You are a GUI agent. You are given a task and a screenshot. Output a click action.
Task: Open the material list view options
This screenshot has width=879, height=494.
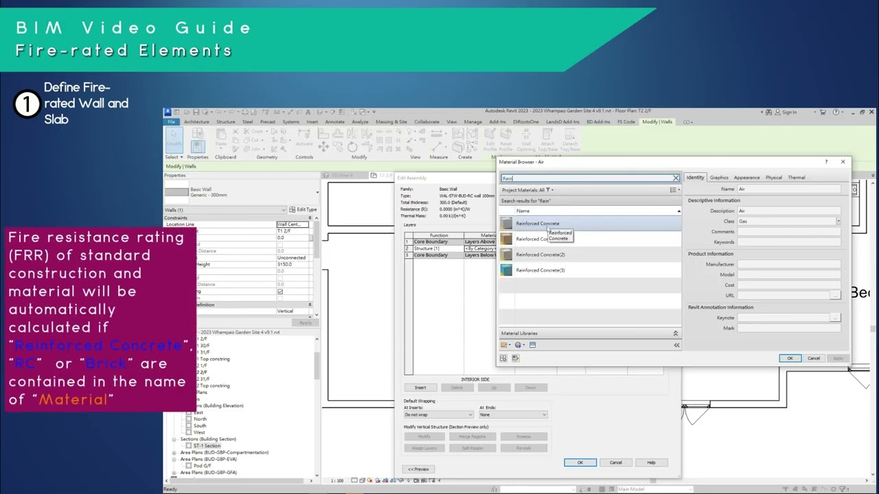(x=674, y=190)
